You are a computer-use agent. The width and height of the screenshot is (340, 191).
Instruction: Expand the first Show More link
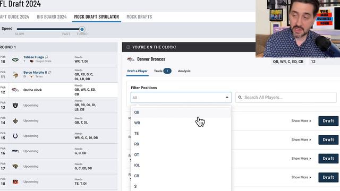point(301,121)
